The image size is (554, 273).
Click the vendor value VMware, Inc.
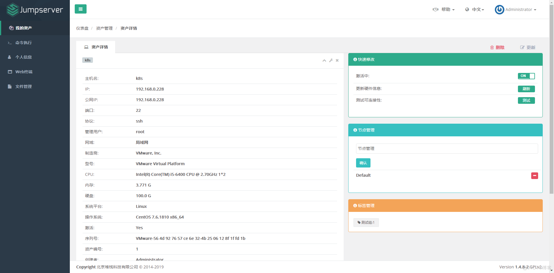(x=149, y=153)
